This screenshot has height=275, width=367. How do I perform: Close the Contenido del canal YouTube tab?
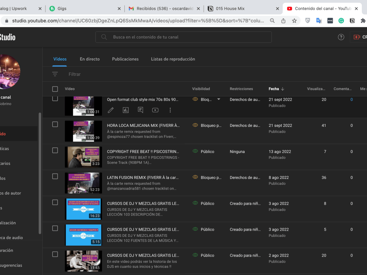point(356,9)
